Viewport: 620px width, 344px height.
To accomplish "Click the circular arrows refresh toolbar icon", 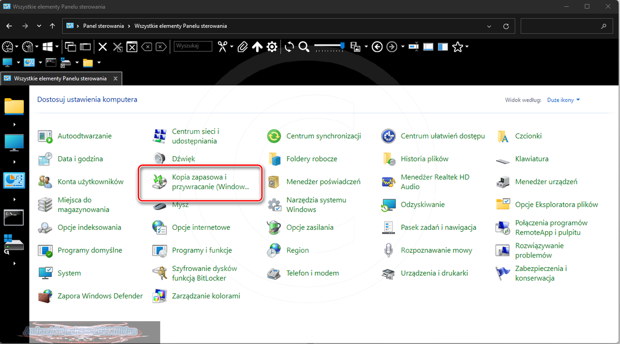I will coord(289,46).
